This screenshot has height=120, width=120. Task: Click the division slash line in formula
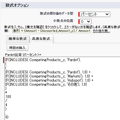6,100
